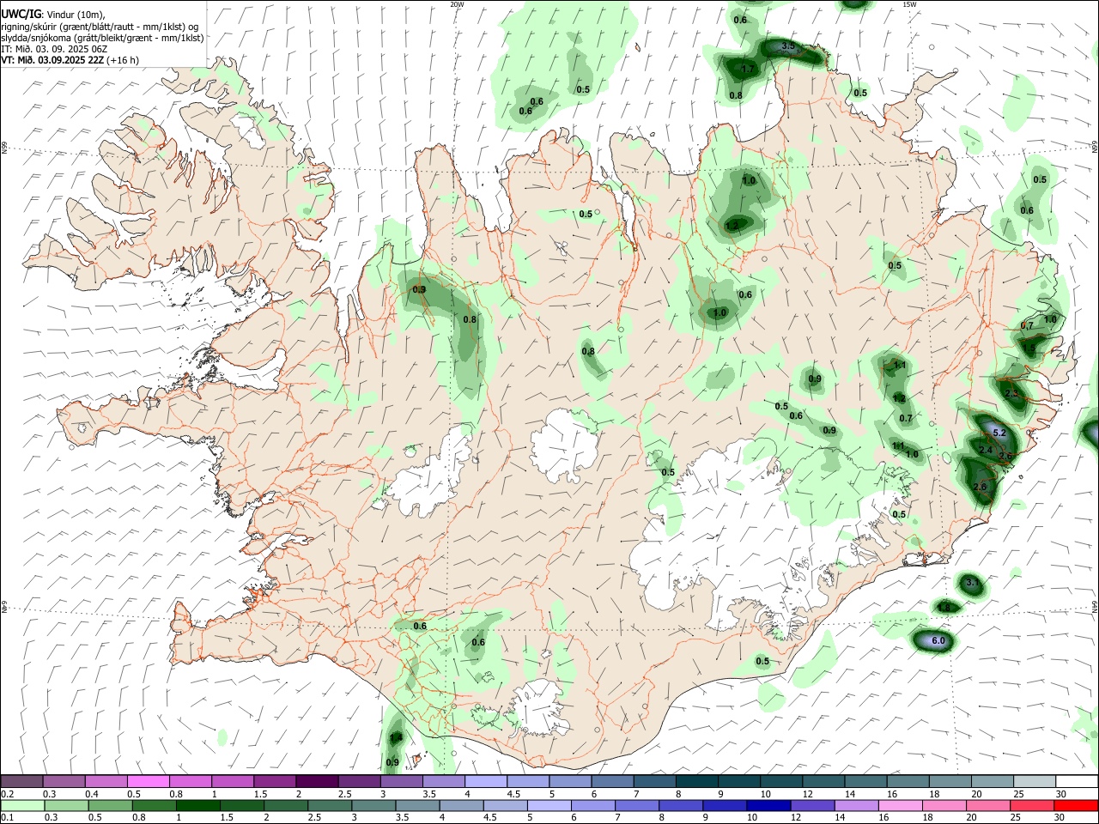Screen dimensions: 1099x824
Task: Select the palest green swatch starting the rain scale
Action: [21, 806]
